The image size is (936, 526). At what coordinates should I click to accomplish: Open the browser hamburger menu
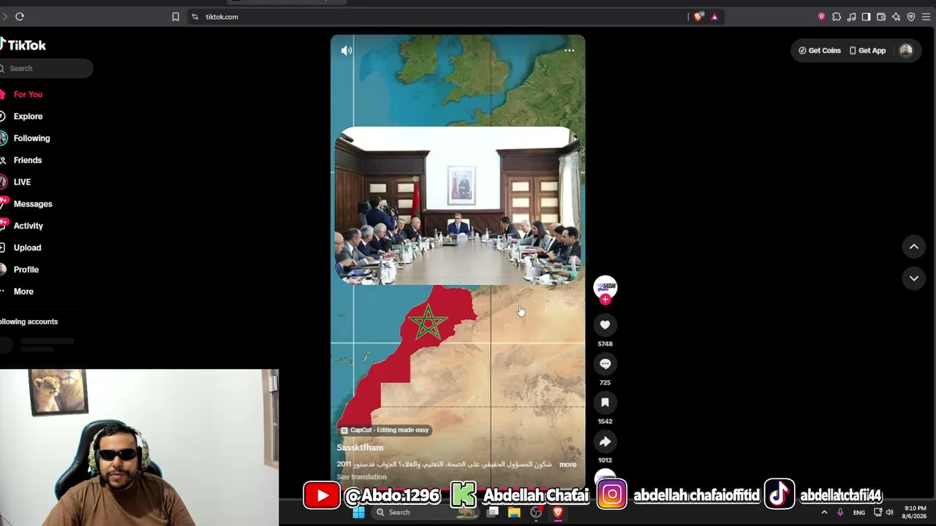[926, 17]
